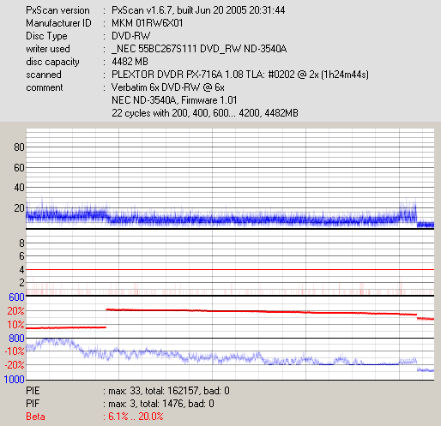Click the red Beta label at bottom
This screenshot has height=426, width=441.
[35, 417]
